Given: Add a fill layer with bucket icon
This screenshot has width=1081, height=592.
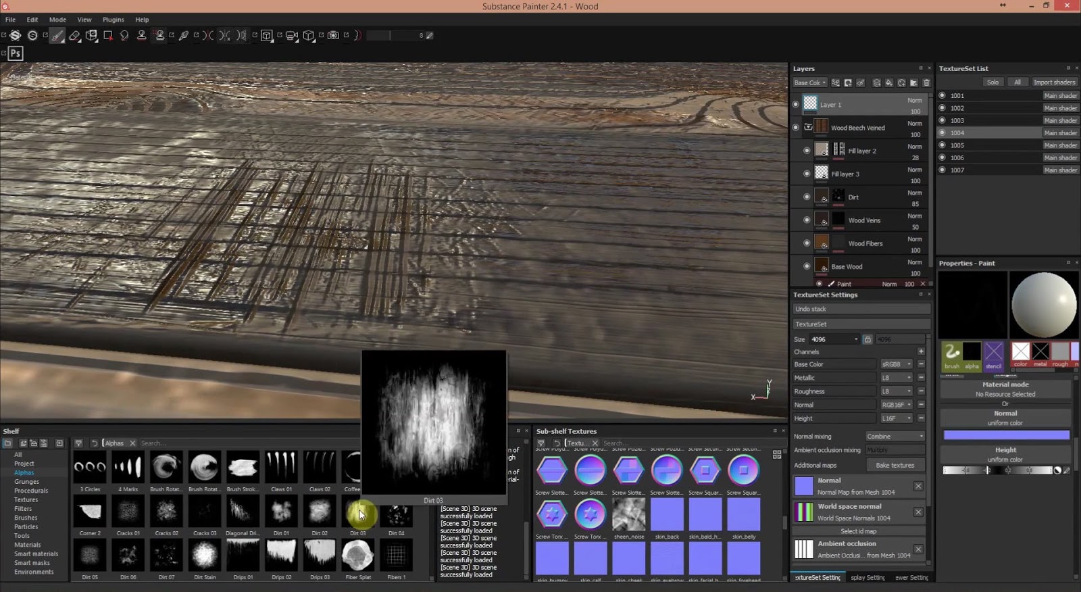Looking at the screenshot, I should tap(889, 83).
